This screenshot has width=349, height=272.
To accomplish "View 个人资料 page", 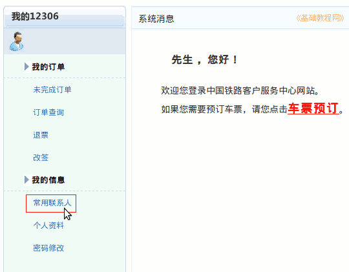I will tap(48, 225).
